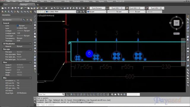The height and width of the screenshot is (107, 190).
Task: Click the W compass direction on ViewCube
Action: coord(170,23)
